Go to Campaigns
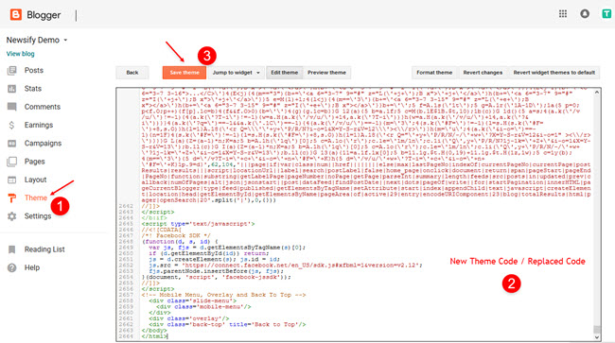Screen dimensions: 615x343 (43, 144)
